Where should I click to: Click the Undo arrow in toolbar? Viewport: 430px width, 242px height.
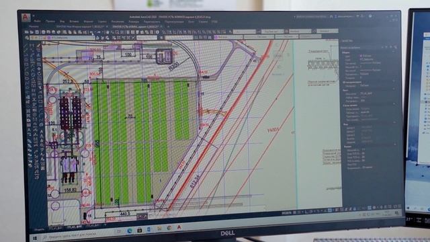coord(91,32)
